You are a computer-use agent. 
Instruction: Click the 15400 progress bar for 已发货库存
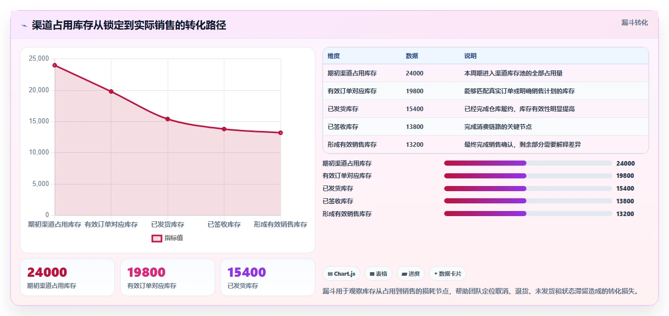[528, 189]
